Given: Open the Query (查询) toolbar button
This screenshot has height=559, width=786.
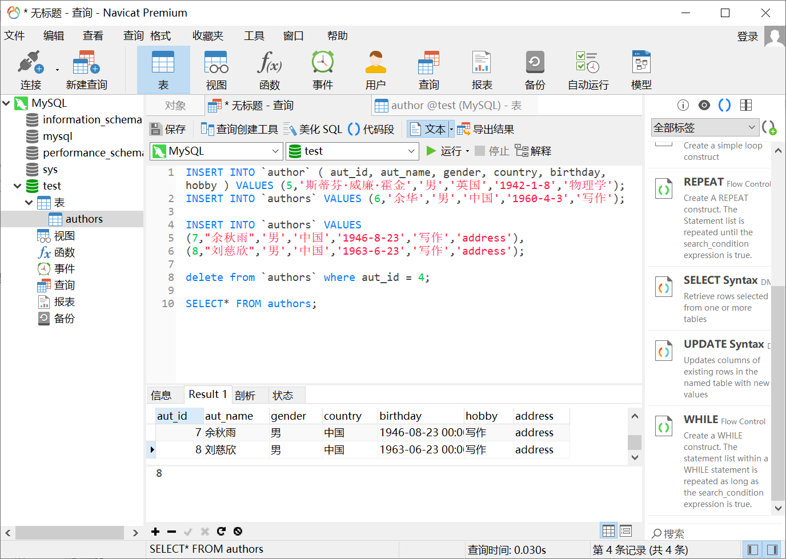Looking at the screenshot, I should pos(429,70).
